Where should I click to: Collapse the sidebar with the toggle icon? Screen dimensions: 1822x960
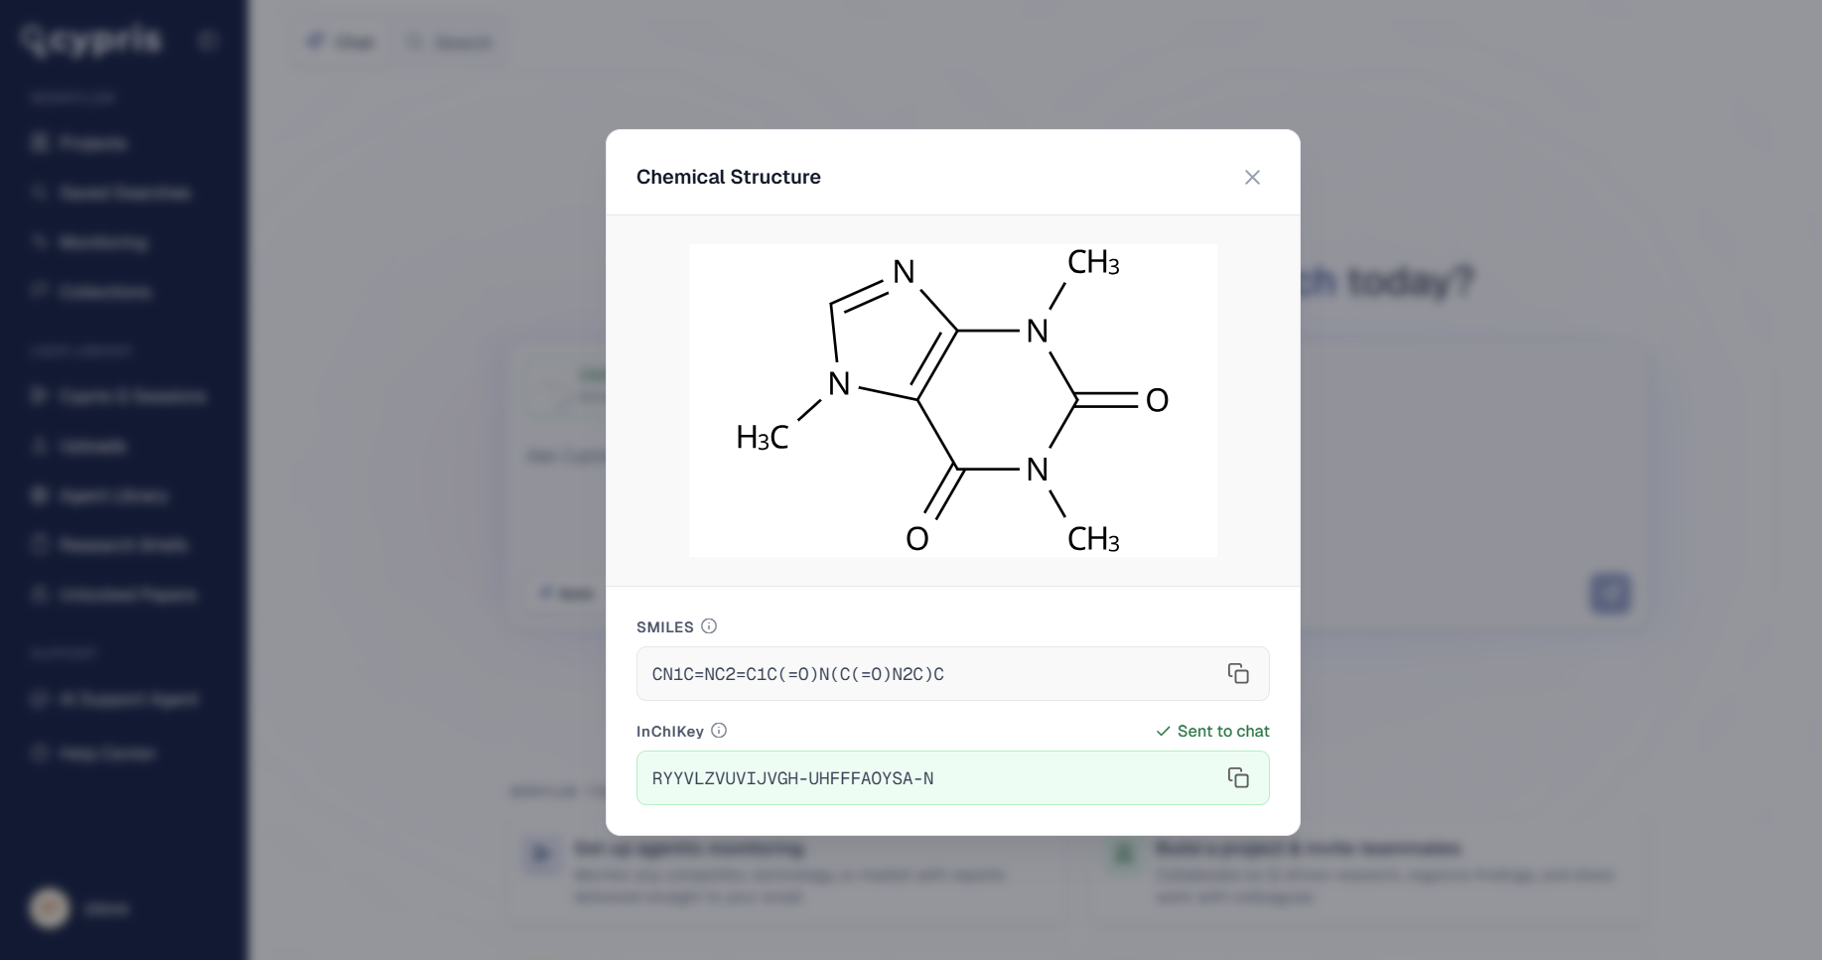(208, 41)
